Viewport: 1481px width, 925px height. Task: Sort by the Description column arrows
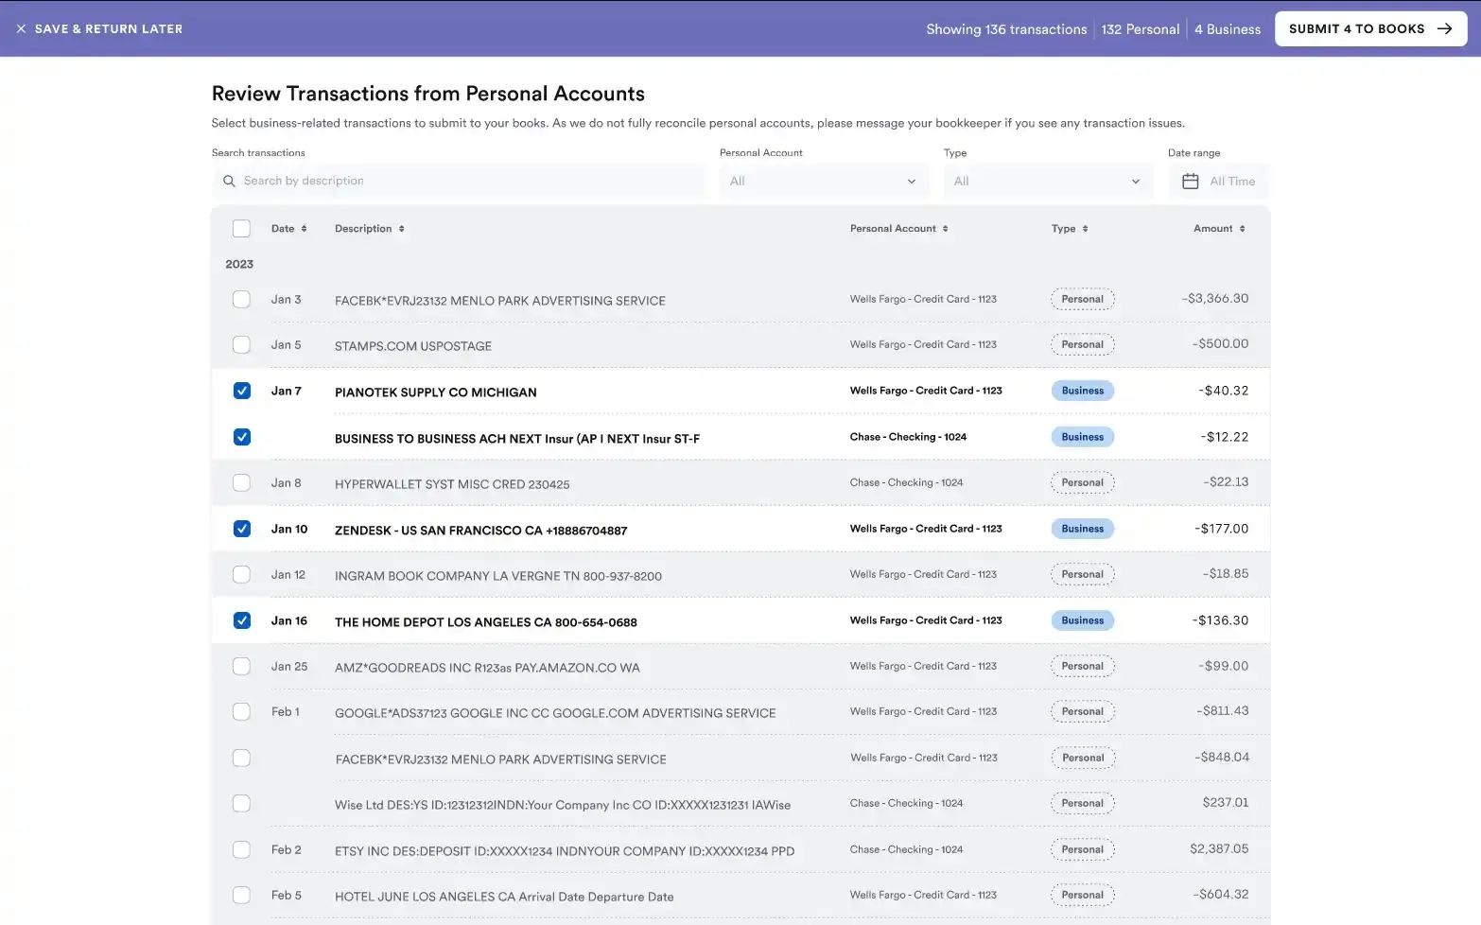401,228
